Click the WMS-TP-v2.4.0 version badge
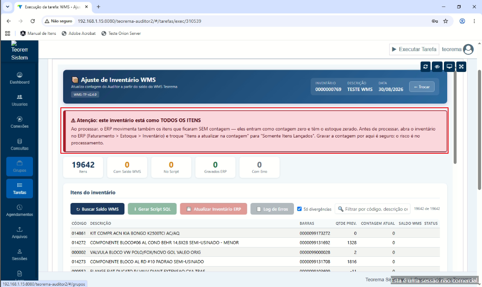 tap(85, 94)
